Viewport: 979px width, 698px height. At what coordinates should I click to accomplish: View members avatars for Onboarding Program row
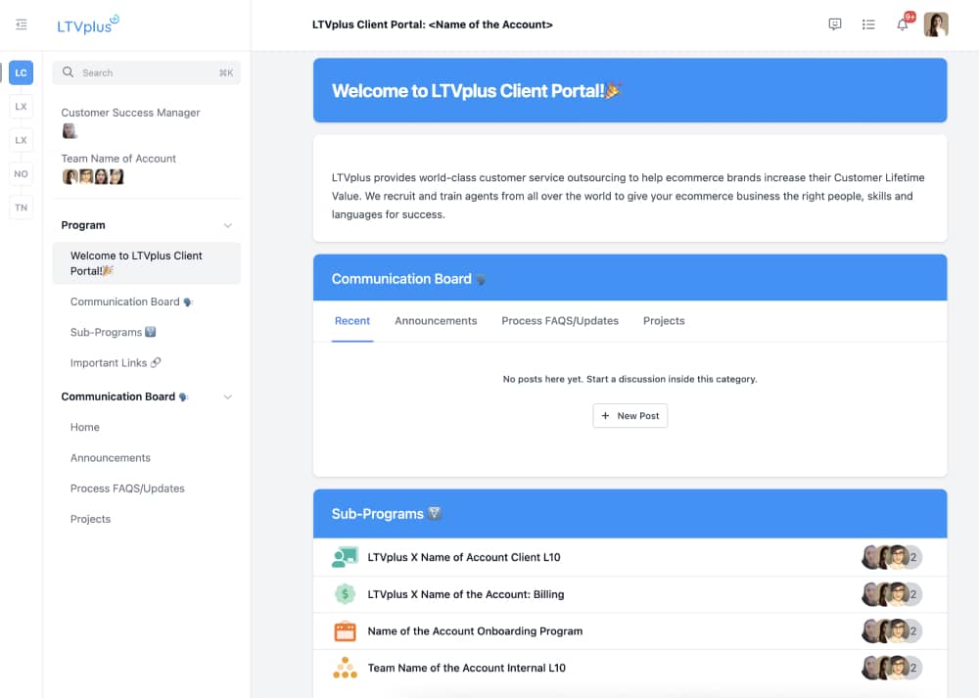click(x=892, y=631)
